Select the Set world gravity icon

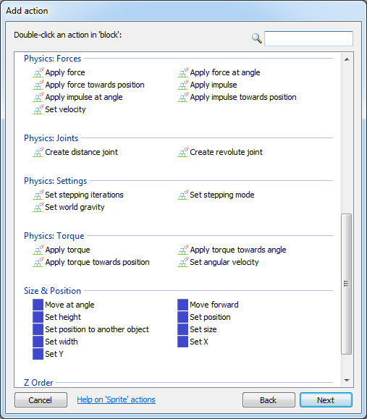[x=38, y=207]
